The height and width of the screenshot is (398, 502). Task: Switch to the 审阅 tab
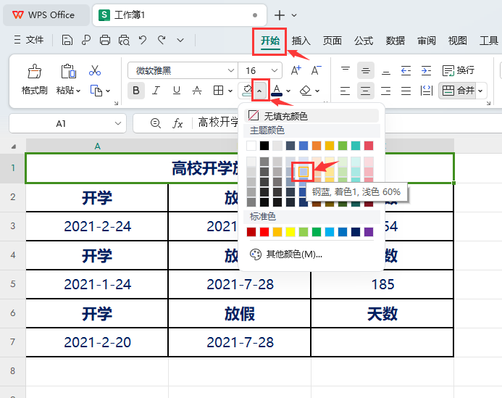click(426, 41)
